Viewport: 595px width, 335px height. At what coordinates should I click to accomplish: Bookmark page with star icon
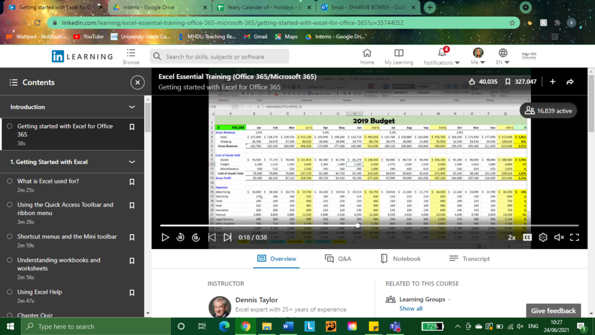tap(512, 23)
